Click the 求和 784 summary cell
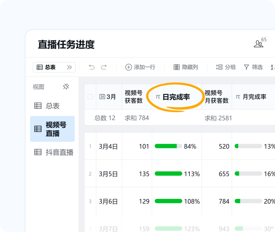 click(x=137, y=118)
